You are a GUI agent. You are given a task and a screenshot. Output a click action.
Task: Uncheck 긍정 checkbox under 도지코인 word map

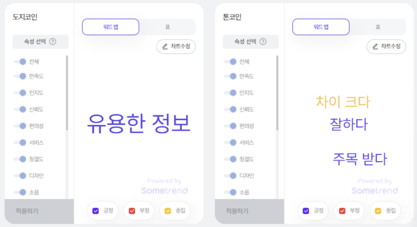click(95, 211)
